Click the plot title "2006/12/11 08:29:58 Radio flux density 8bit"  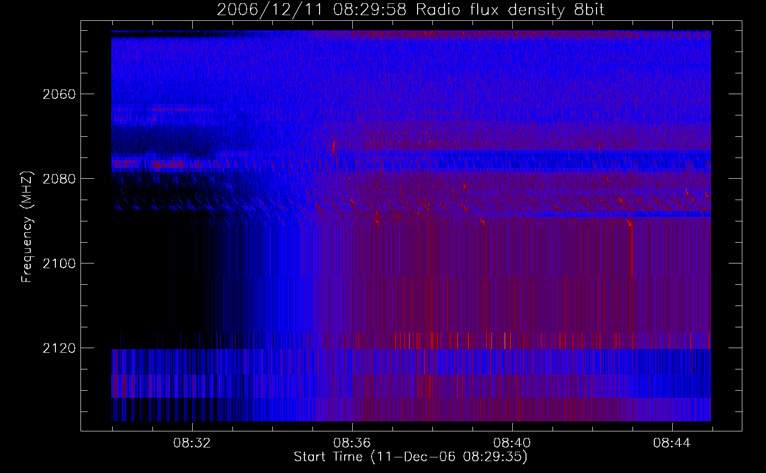click(x=411, y=10)
